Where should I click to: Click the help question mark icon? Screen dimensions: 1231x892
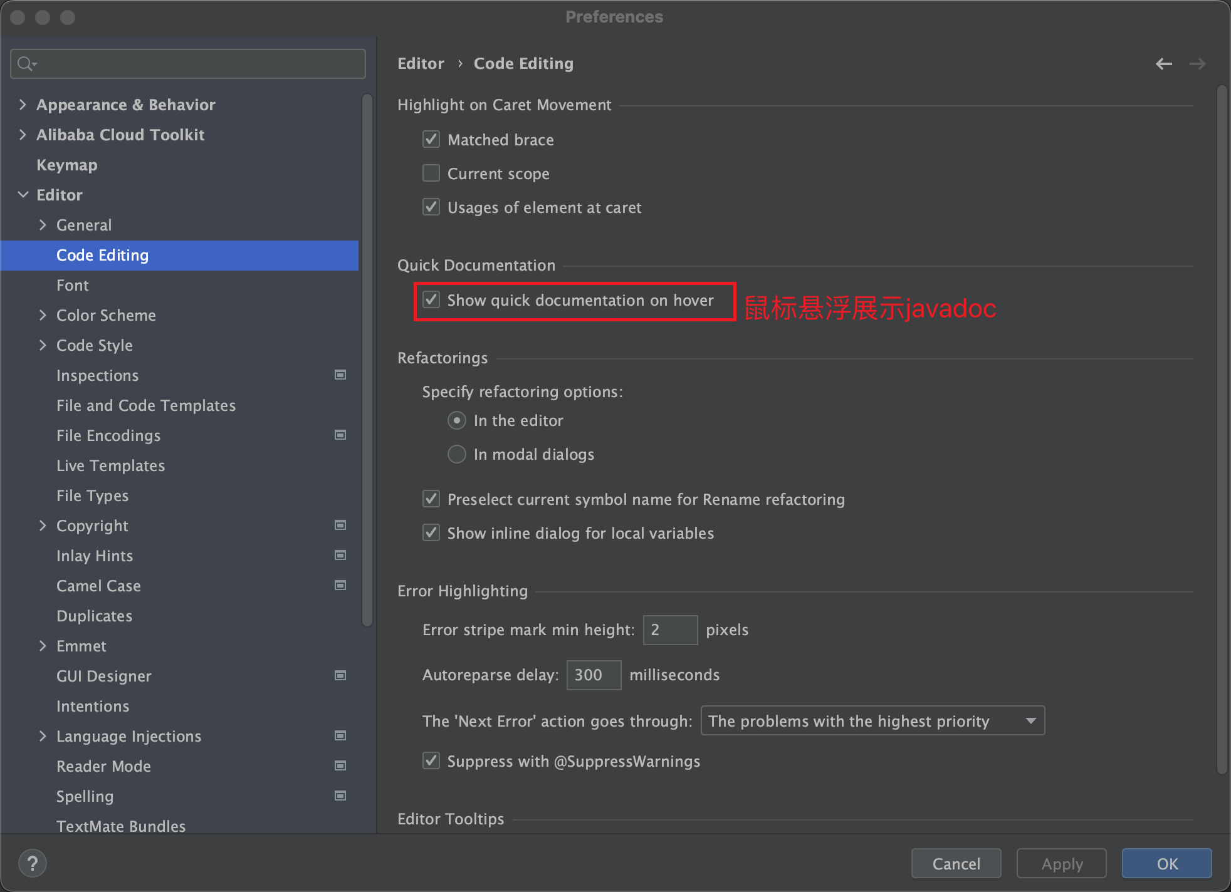33,863
